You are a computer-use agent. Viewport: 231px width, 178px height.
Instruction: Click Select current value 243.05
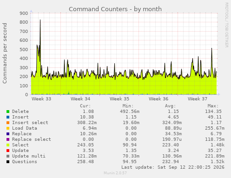86,145
